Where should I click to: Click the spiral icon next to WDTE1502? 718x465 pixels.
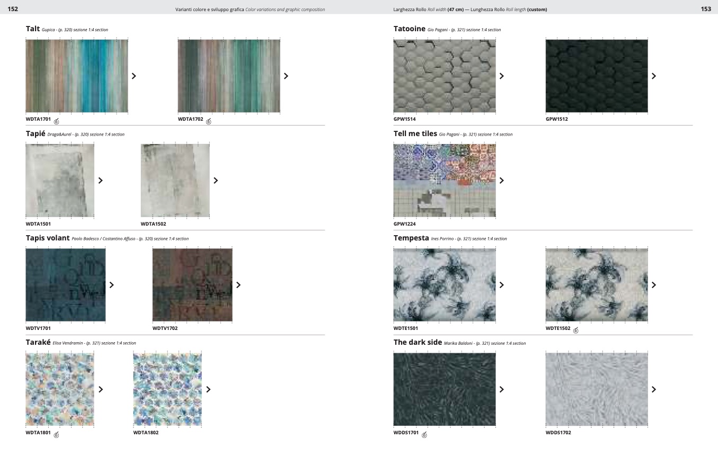(x=576, y=330)
